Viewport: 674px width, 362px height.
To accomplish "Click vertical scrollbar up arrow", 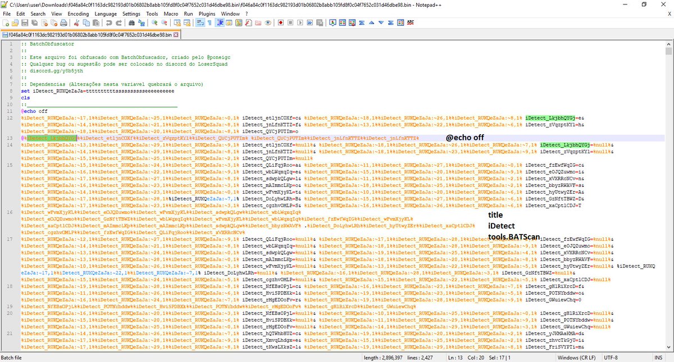I will 669,43.
